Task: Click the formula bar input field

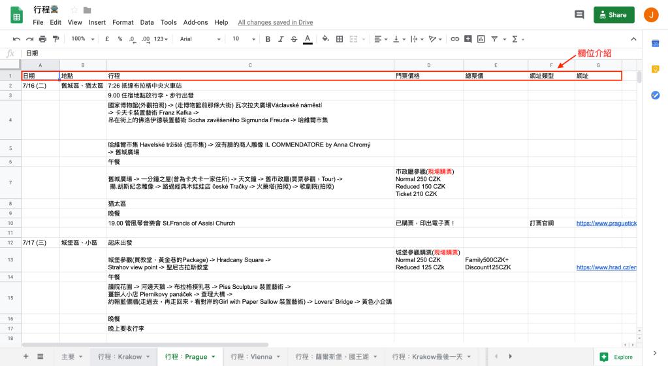Action: tap(326, 53)
